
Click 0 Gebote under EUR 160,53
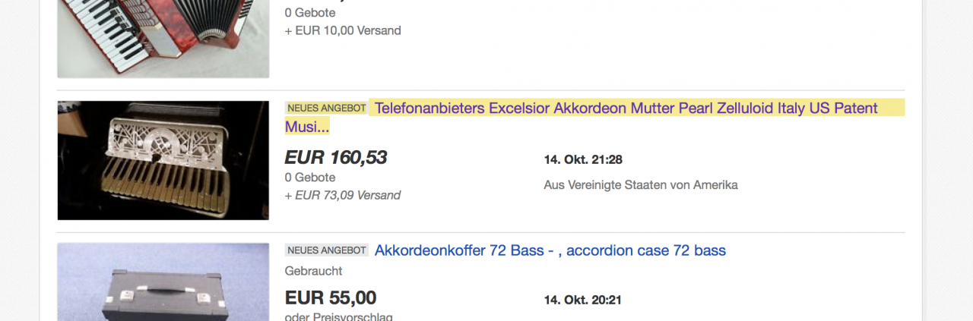click(x=310, y=178)
